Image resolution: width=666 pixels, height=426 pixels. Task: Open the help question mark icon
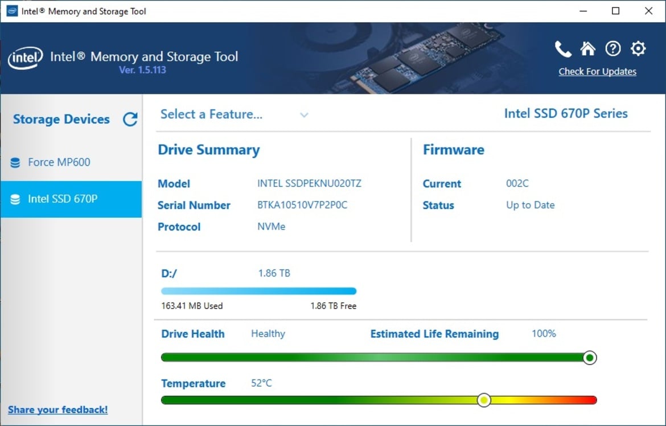(613, 49)
